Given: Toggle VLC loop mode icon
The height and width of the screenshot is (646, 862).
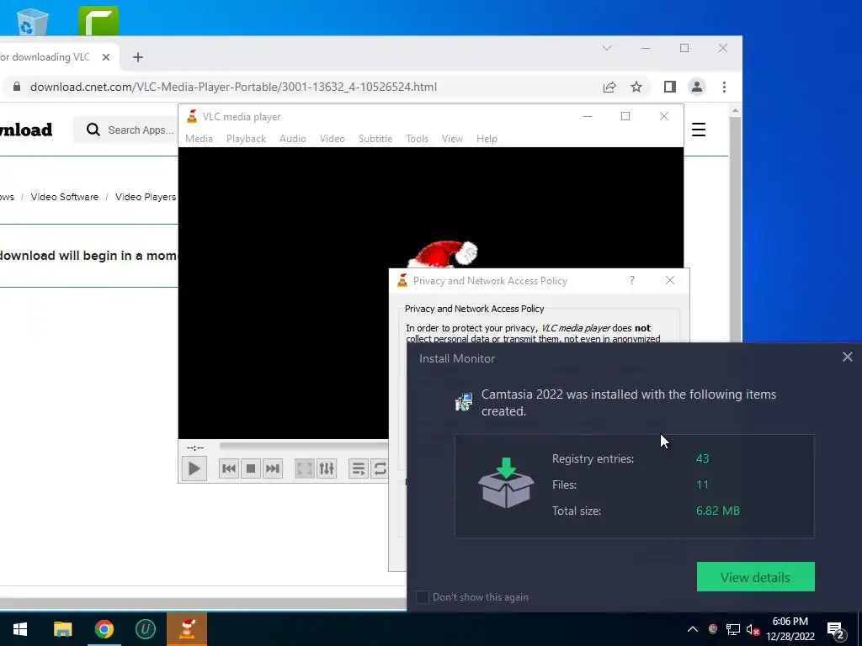Looking at the screenshot, I should coord(380,469).
